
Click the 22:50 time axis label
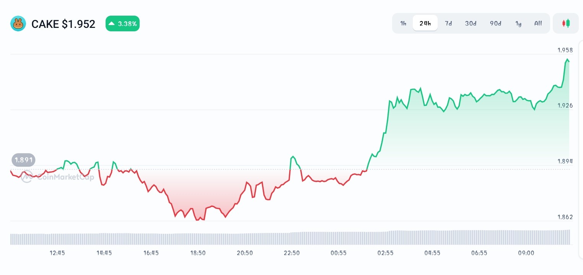(291, 253)
